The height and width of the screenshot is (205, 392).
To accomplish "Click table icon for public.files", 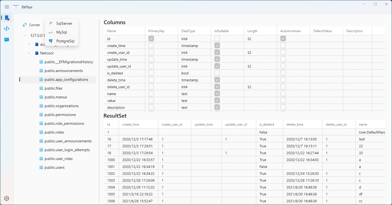I will 42,88.
